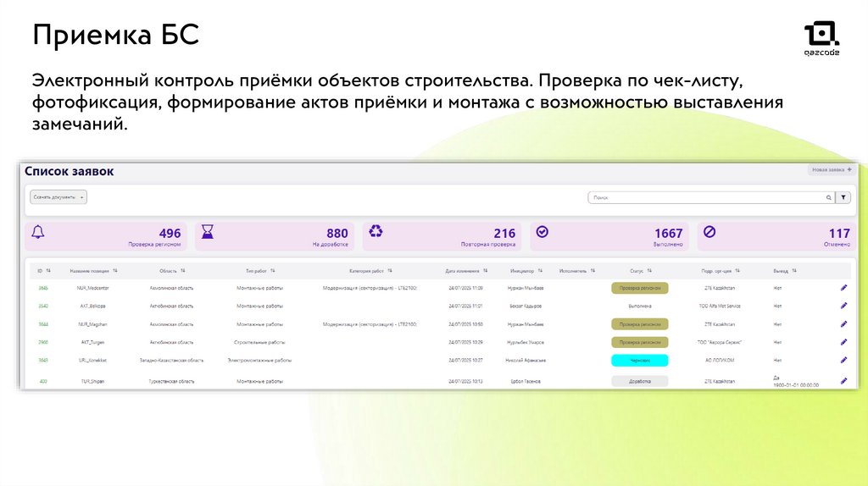Click the cancel circle icon on Отменено card
Image resolution: width=868 pixels, height=486 pixels.
tap(709, 232)
